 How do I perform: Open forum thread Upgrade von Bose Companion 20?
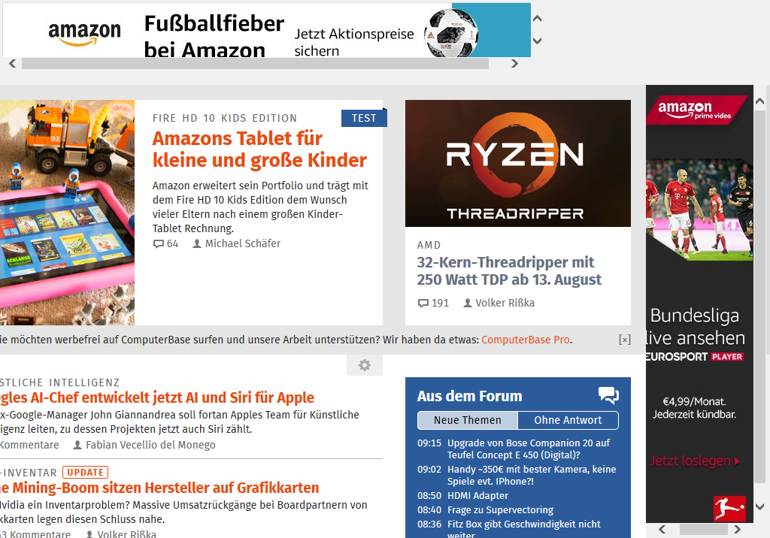pos(529,449)
